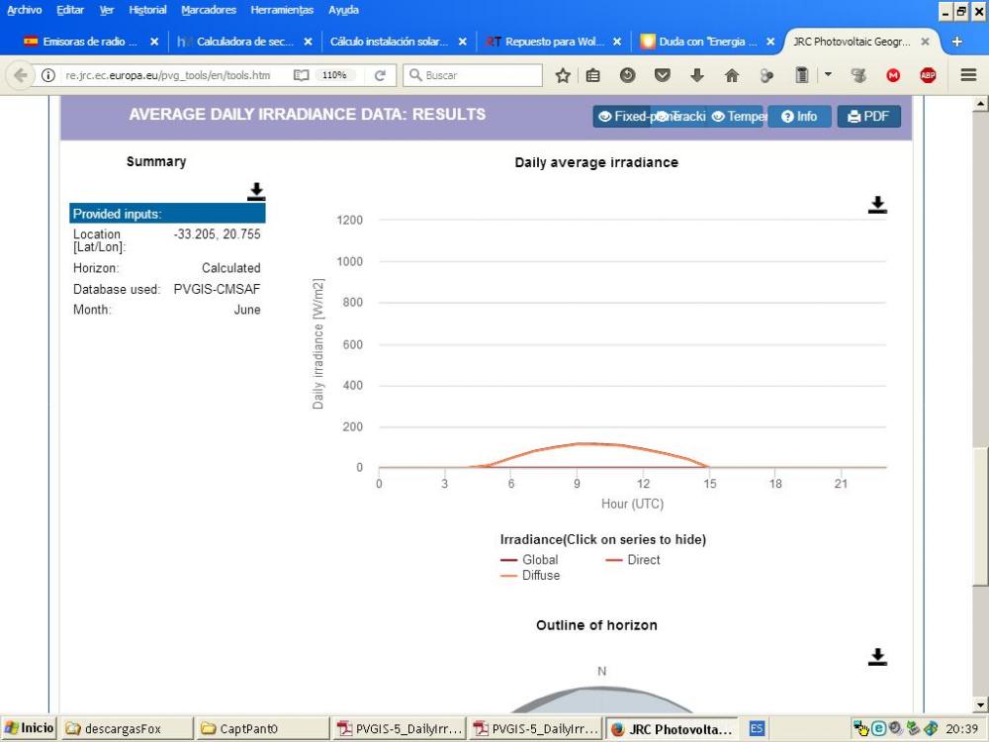Open the Ayuda menu

tap(344, 10)
